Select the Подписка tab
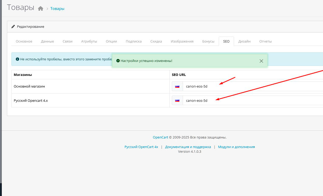This screenshot has width=323, height=196. 134,41
